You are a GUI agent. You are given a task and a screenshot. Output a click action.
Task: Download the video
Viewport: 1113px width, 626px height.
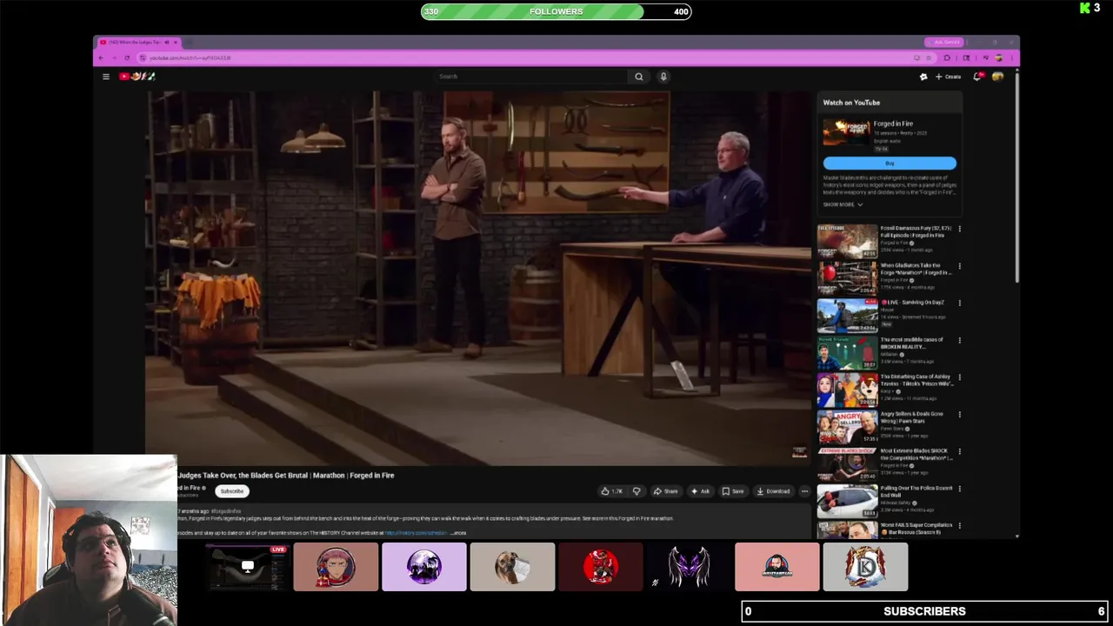[773, 491]
